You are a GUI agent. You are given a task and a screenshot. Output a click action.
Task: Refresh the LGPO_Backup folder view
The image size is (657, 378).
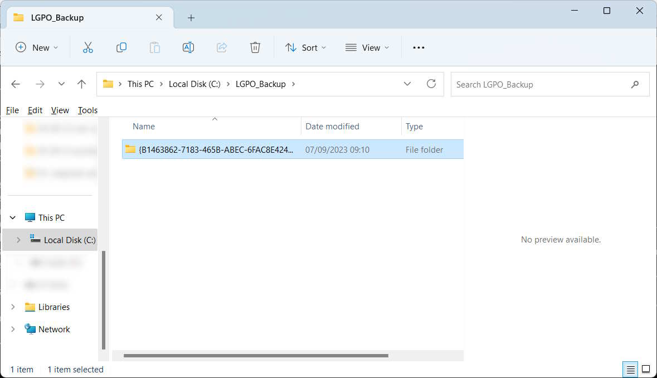(x=431, y=84)
